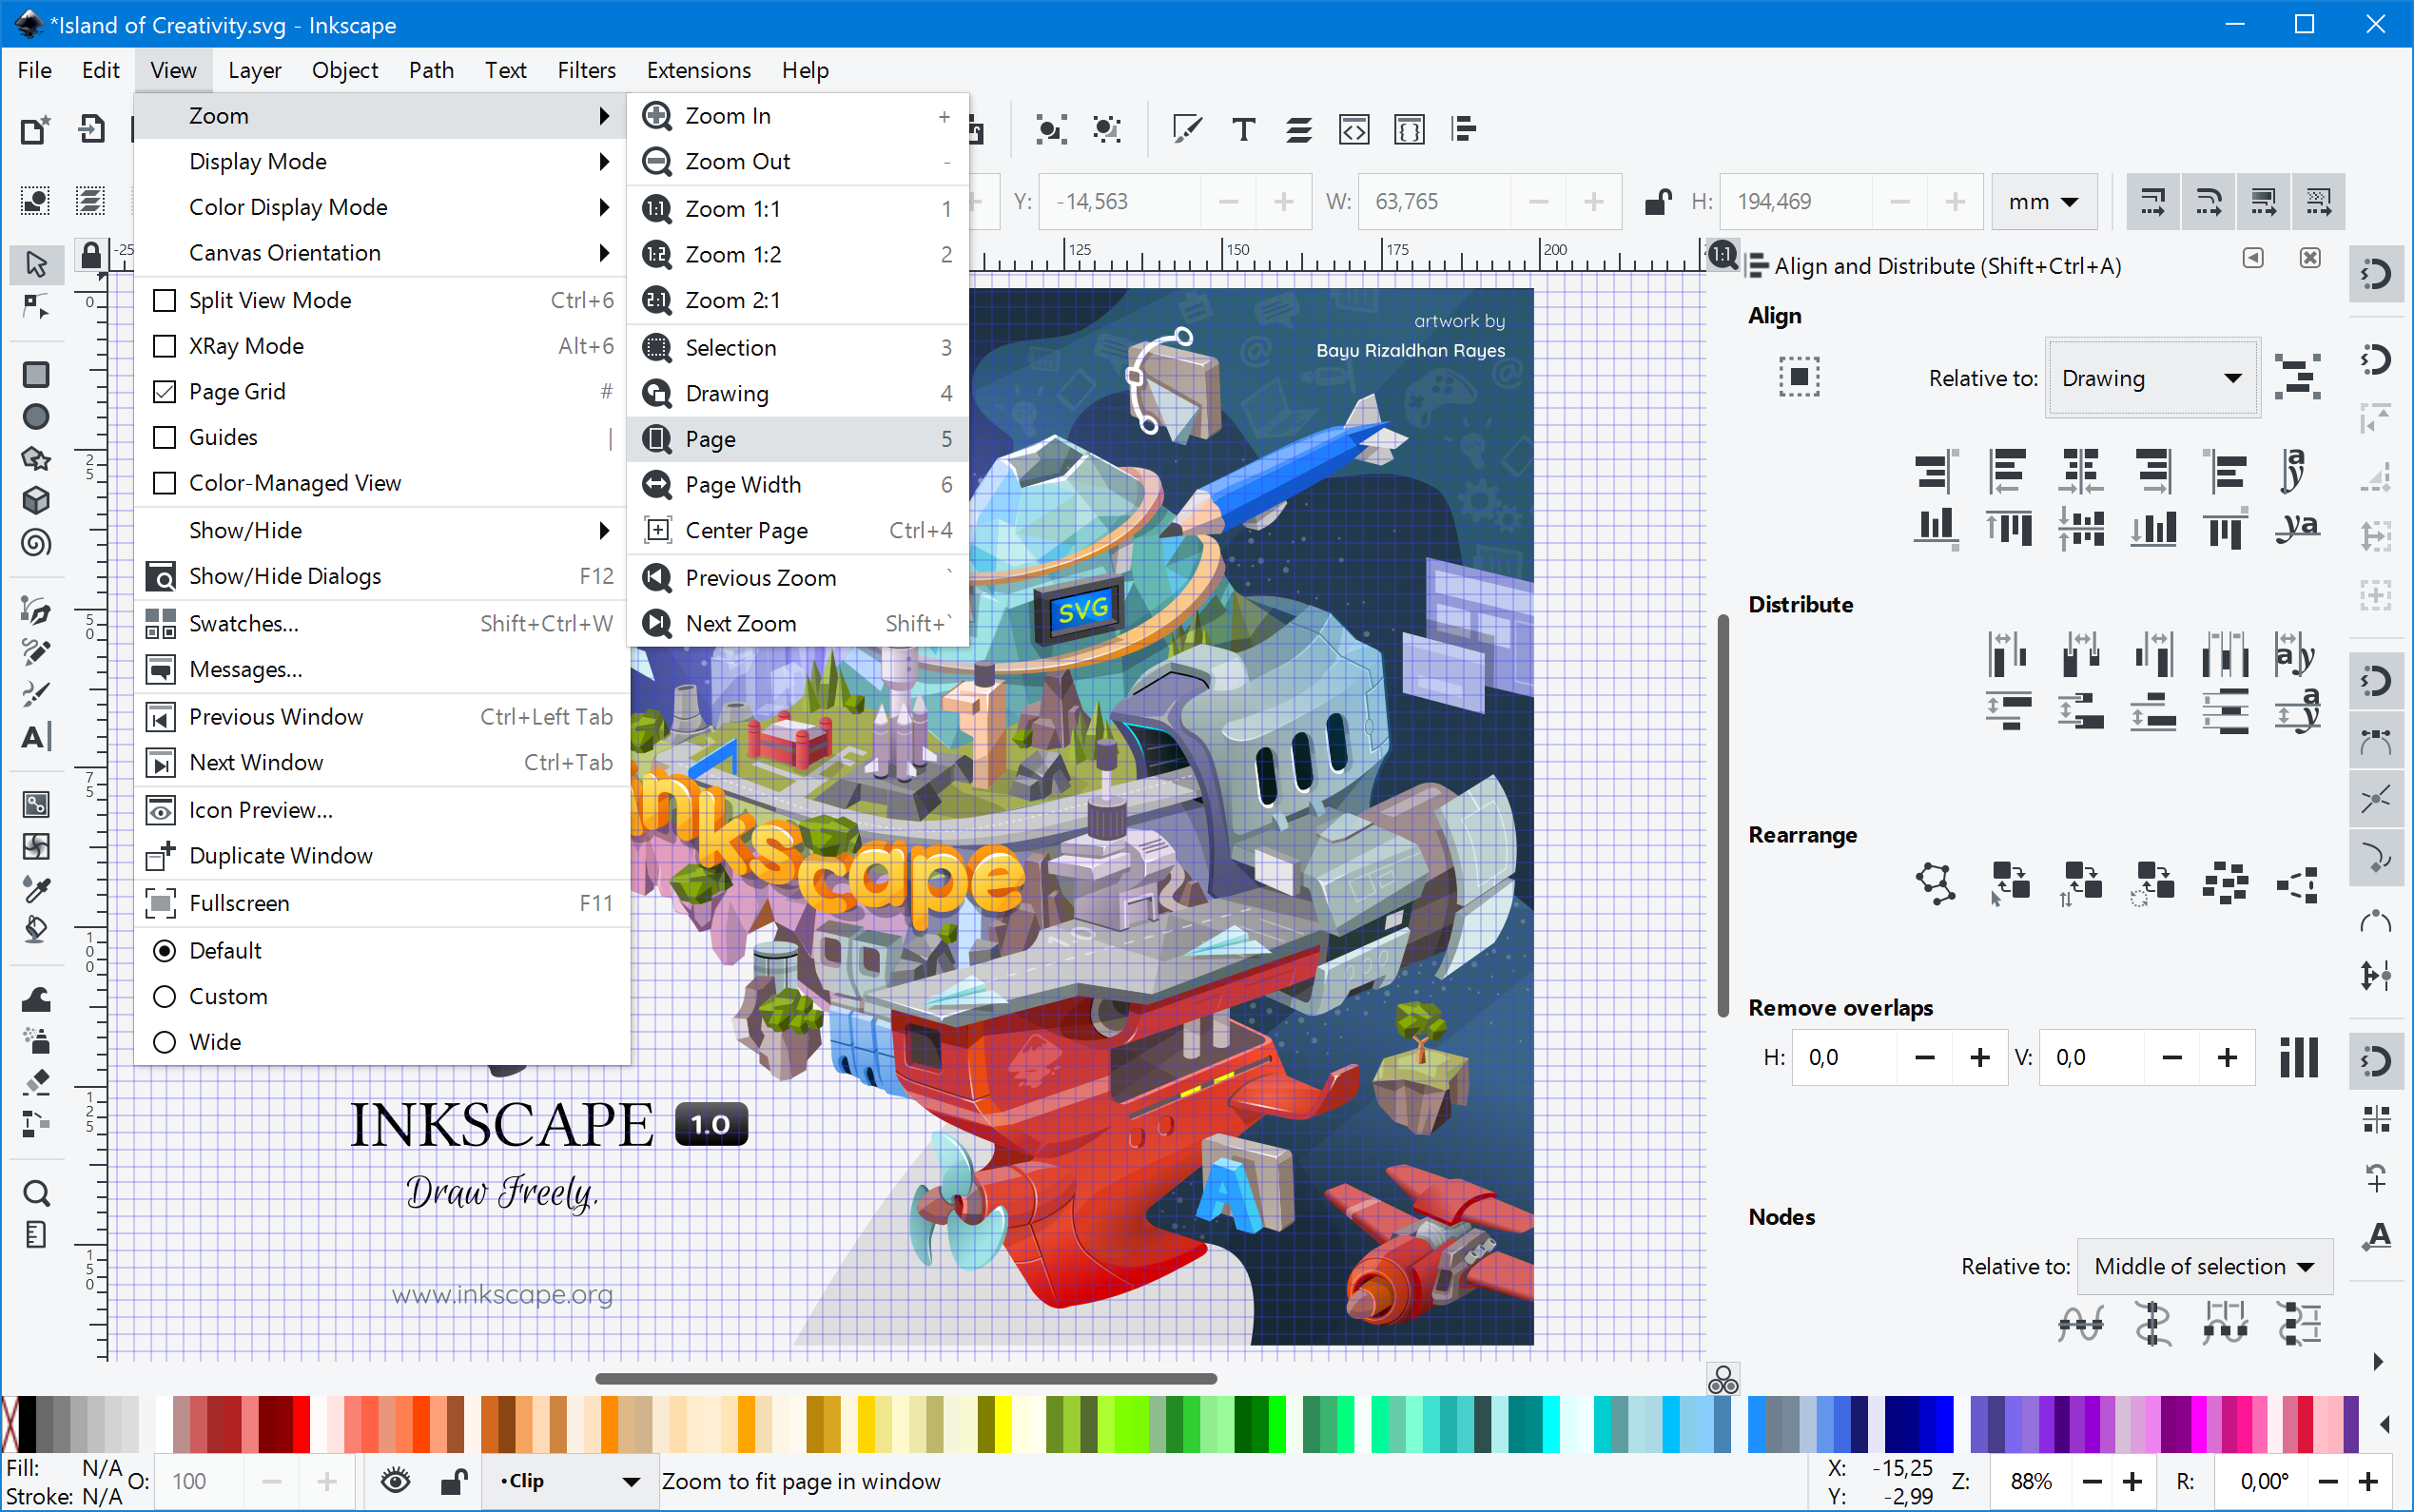Change the 'Relative to: Drawing' dropdown
Screen dimensions: 2414x1512
pyautogui.click(x=2150, y=378)
